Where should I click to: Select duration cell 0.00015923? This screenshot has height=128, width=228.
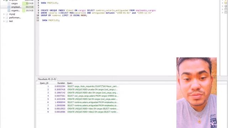(x=60, y=109)
